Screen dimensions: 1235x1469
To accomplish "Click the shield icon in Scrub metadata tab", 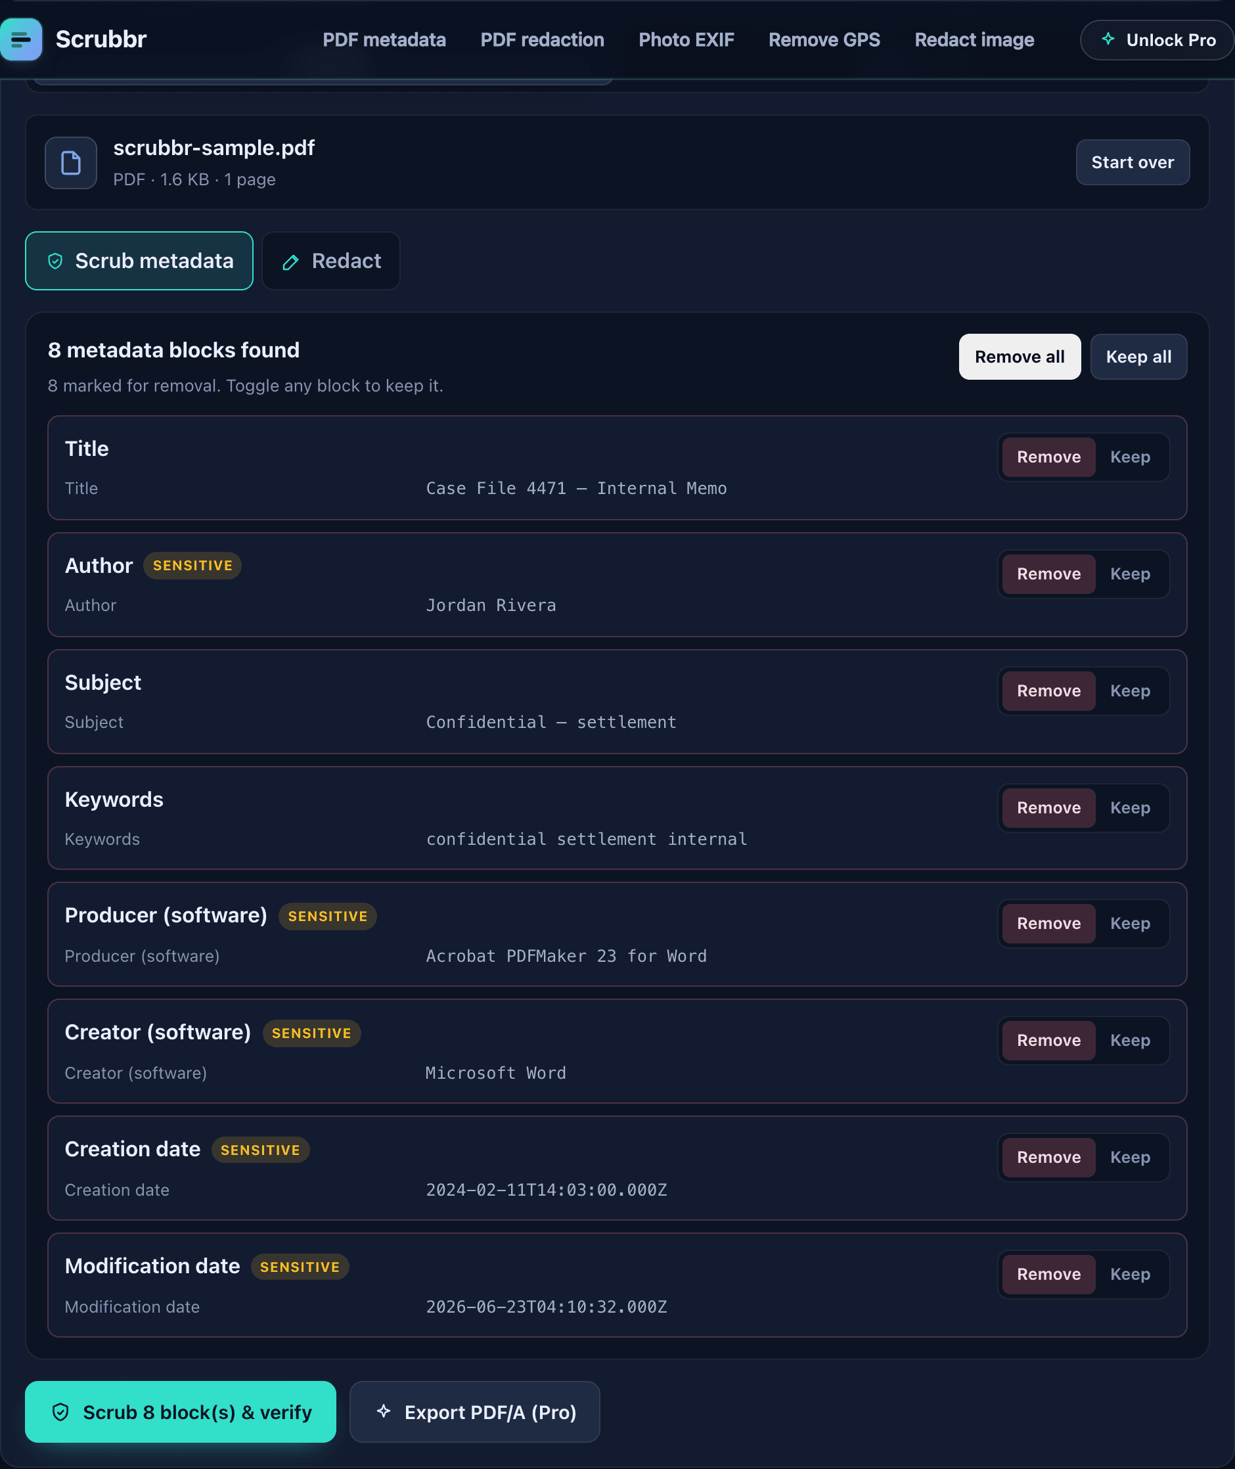I will pos(55,261).
